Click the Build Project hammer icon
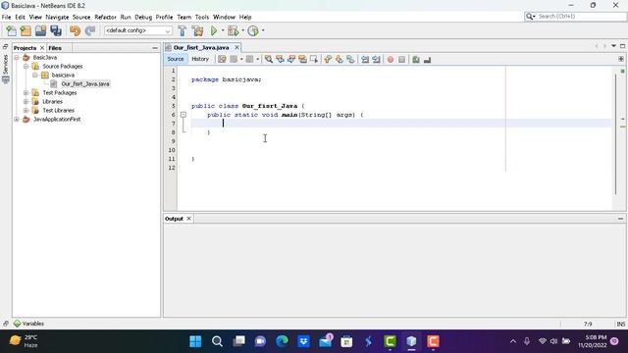Screen dimensions: 628x353 [183, 30]
